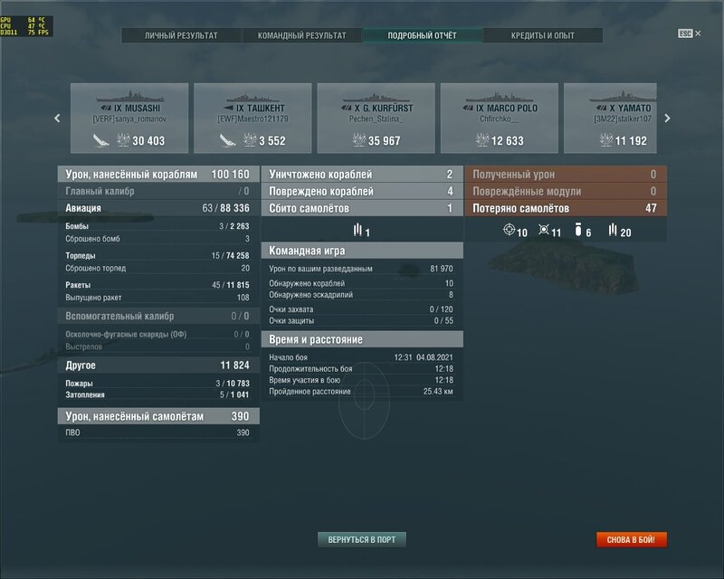Click the Время и расстояние header
The width and height of the screenshot is (724, 579).
pos(362,339)
